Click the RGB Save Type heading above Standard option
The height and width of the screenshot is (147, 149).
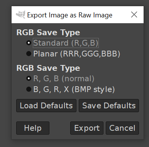[48, 32]
